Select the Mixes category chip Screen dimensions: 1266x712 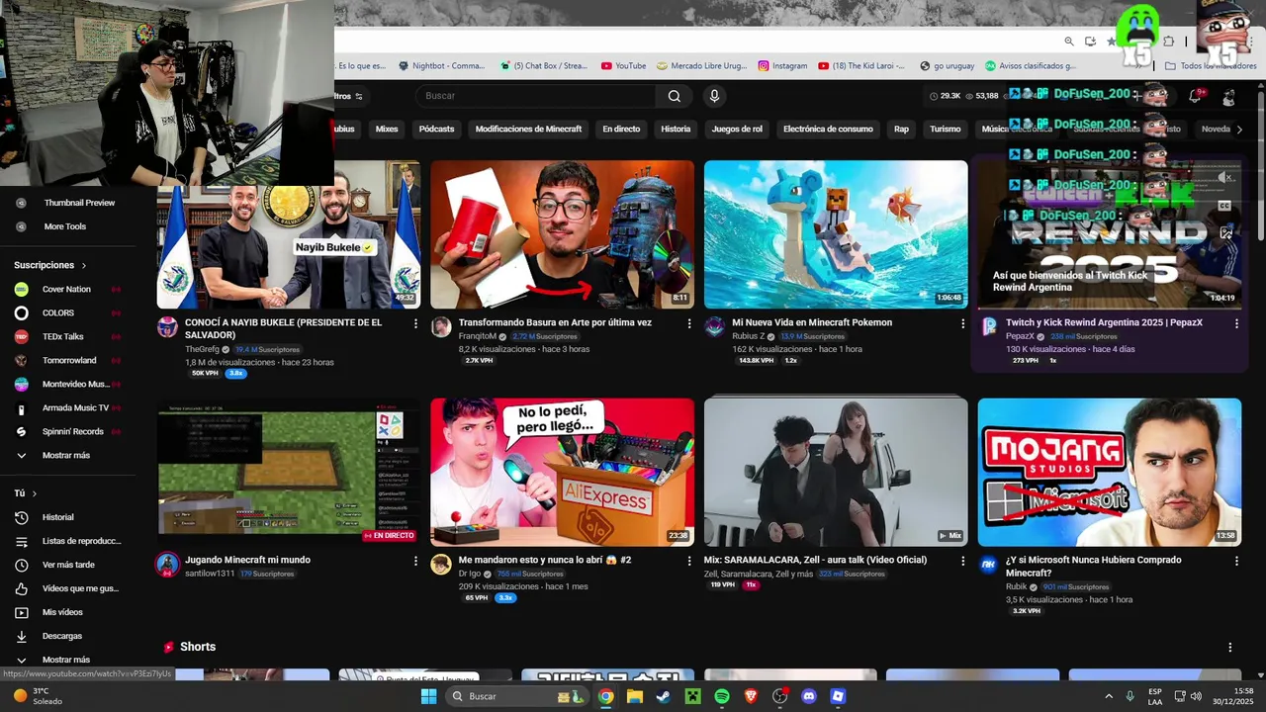click(x=387, y=129)
